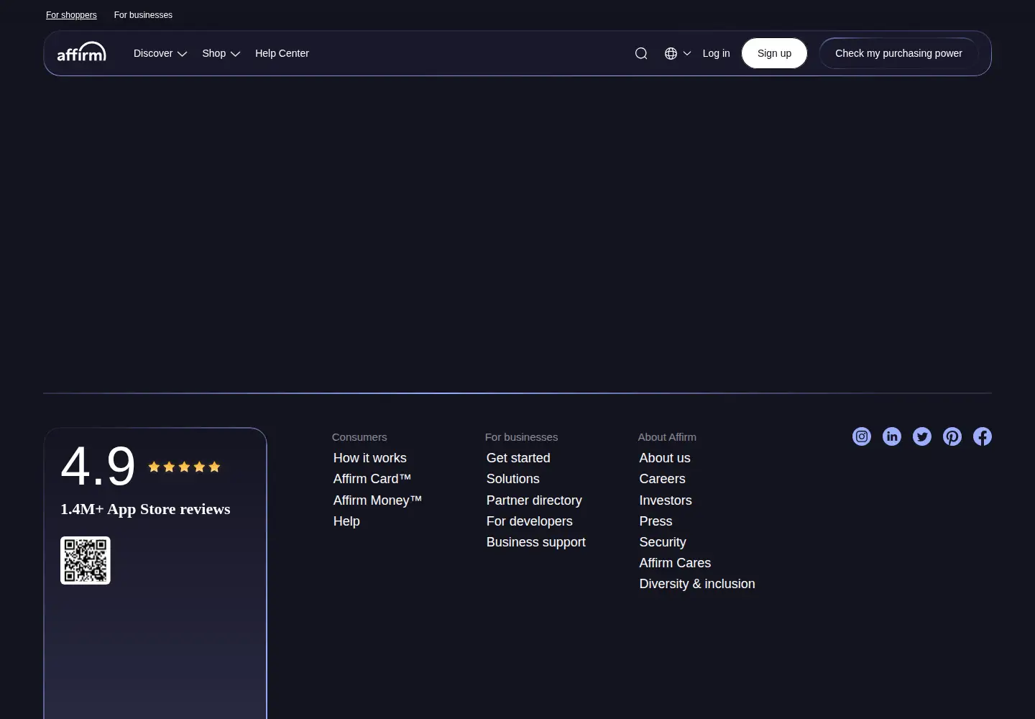Open the Partner directory link
The image size is (1035, 719).
534,500
